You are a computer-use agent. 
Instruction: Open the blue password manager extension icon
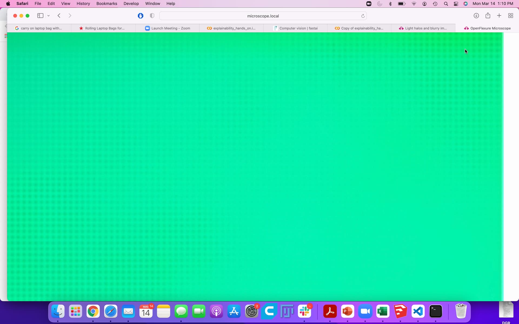141,16
